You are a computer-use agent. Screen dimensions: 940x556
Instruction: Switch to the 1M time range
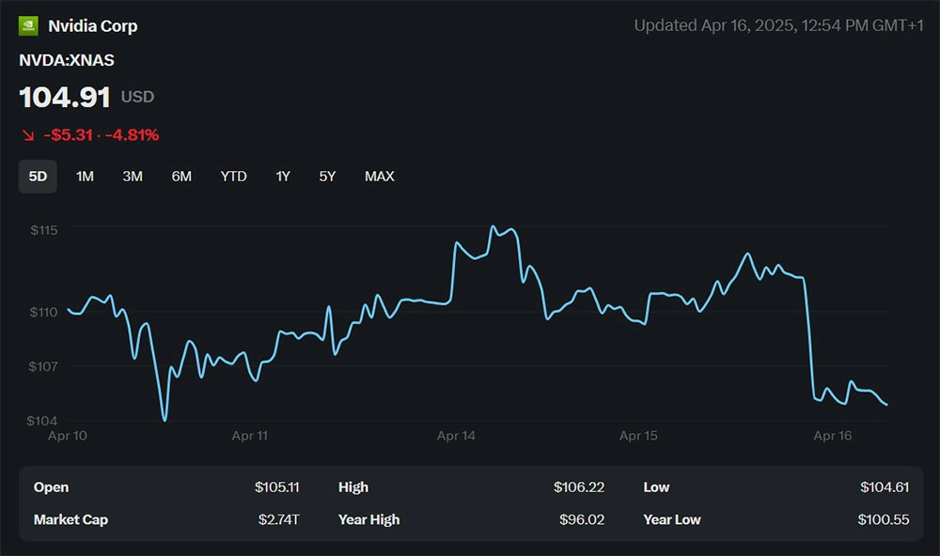tap(85, 177)
